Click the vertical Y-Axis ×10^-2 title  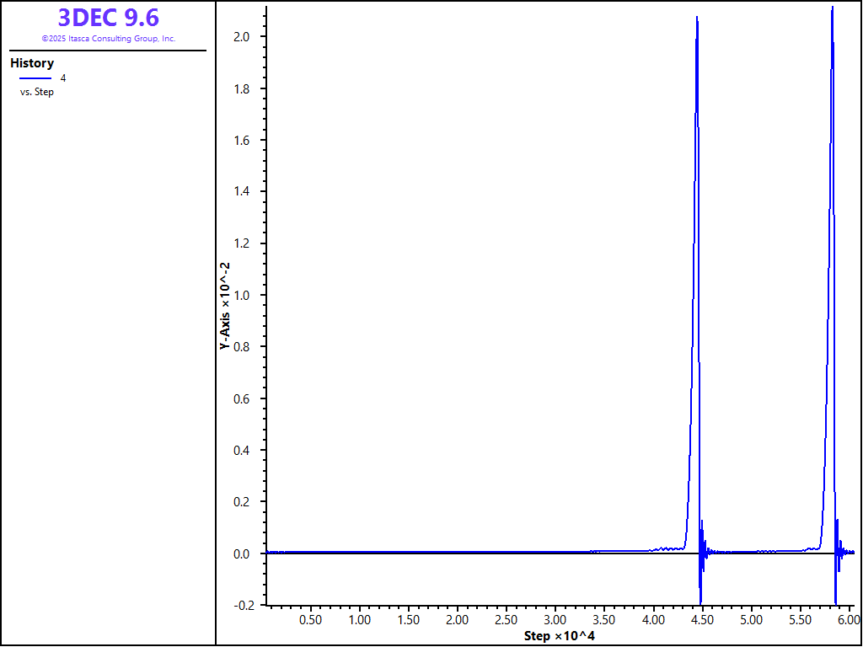(225, 305)
